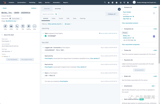Switch to the Meetings activity tab

[x=82, y=18]
